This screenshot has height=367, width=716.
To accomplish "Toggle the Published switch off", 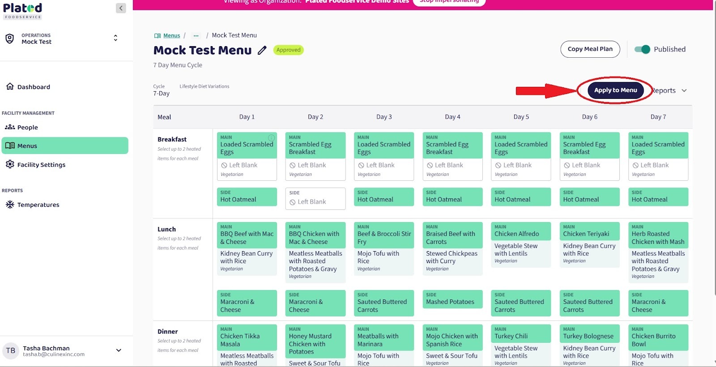I will [x=642, y=49].
